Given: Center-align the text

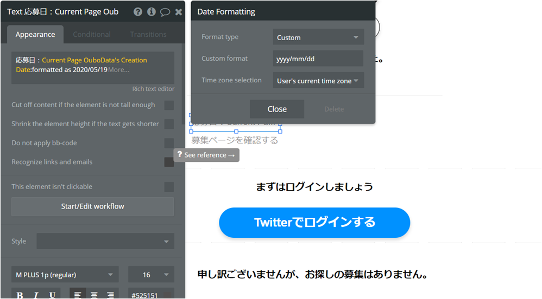Looking at the screenshot, I should [94, 295].
